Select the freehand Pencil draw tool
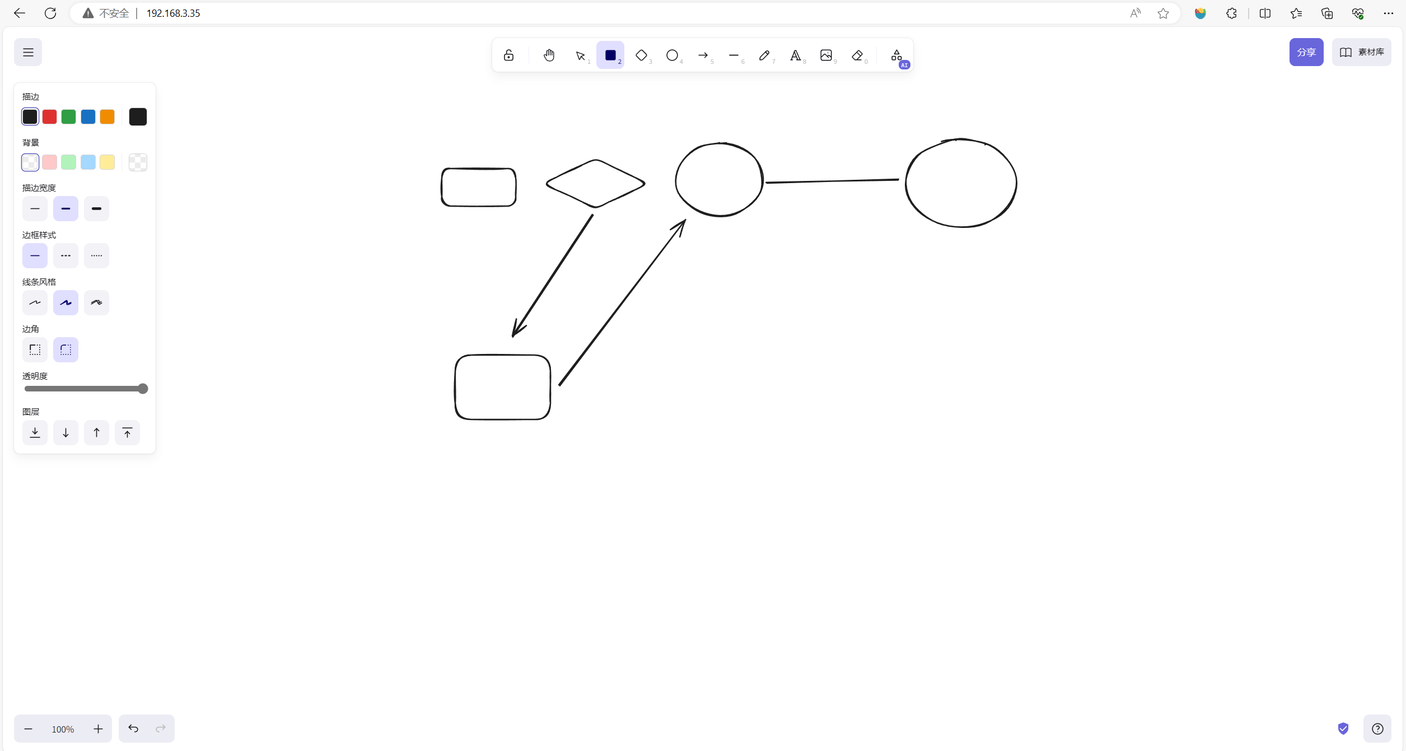Viewport: 1406px width, 751px height. click(764, 55)
